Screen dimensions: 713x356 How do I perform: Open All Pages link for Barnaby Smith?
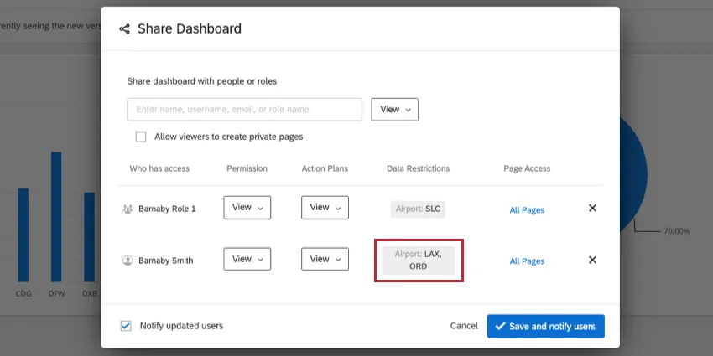[527, 261]
